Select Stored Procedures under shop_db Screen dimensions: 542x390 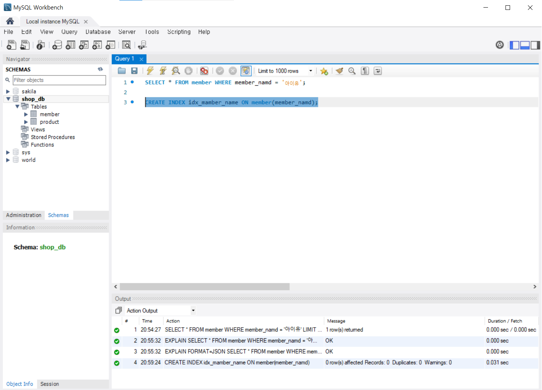click(53, 137)
